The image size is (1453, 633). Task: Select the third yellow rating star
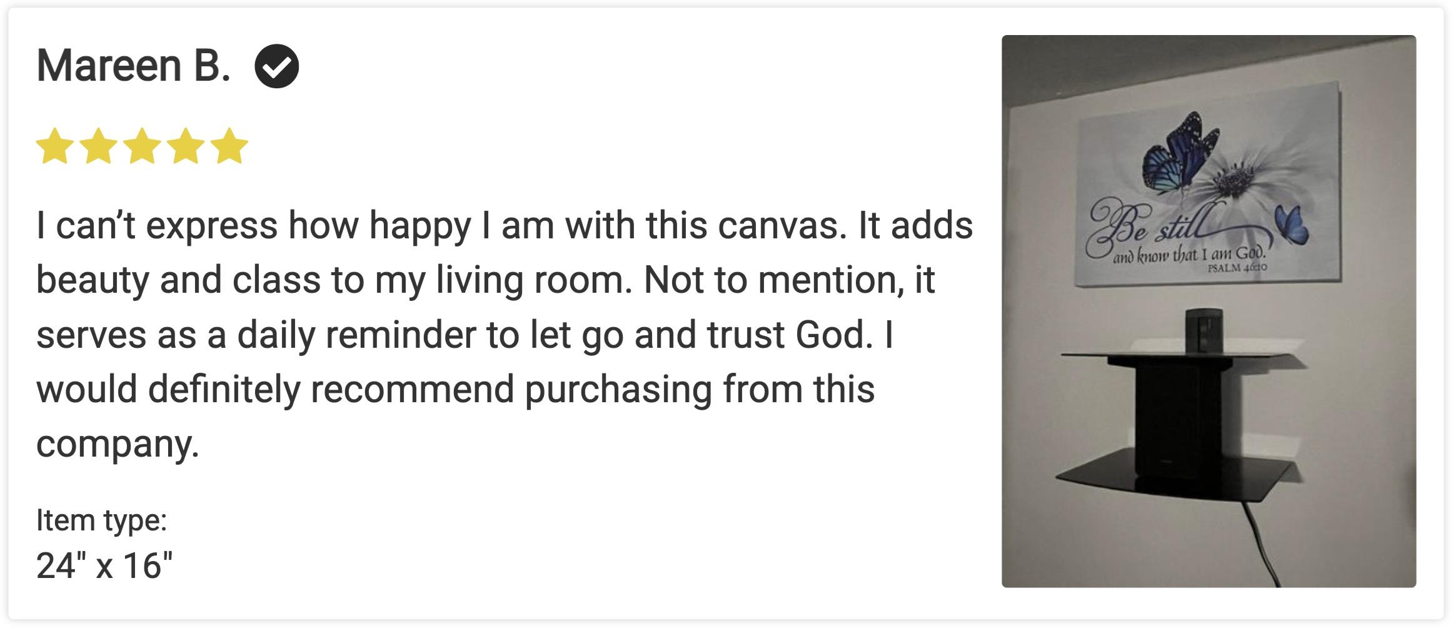(143, 146)
